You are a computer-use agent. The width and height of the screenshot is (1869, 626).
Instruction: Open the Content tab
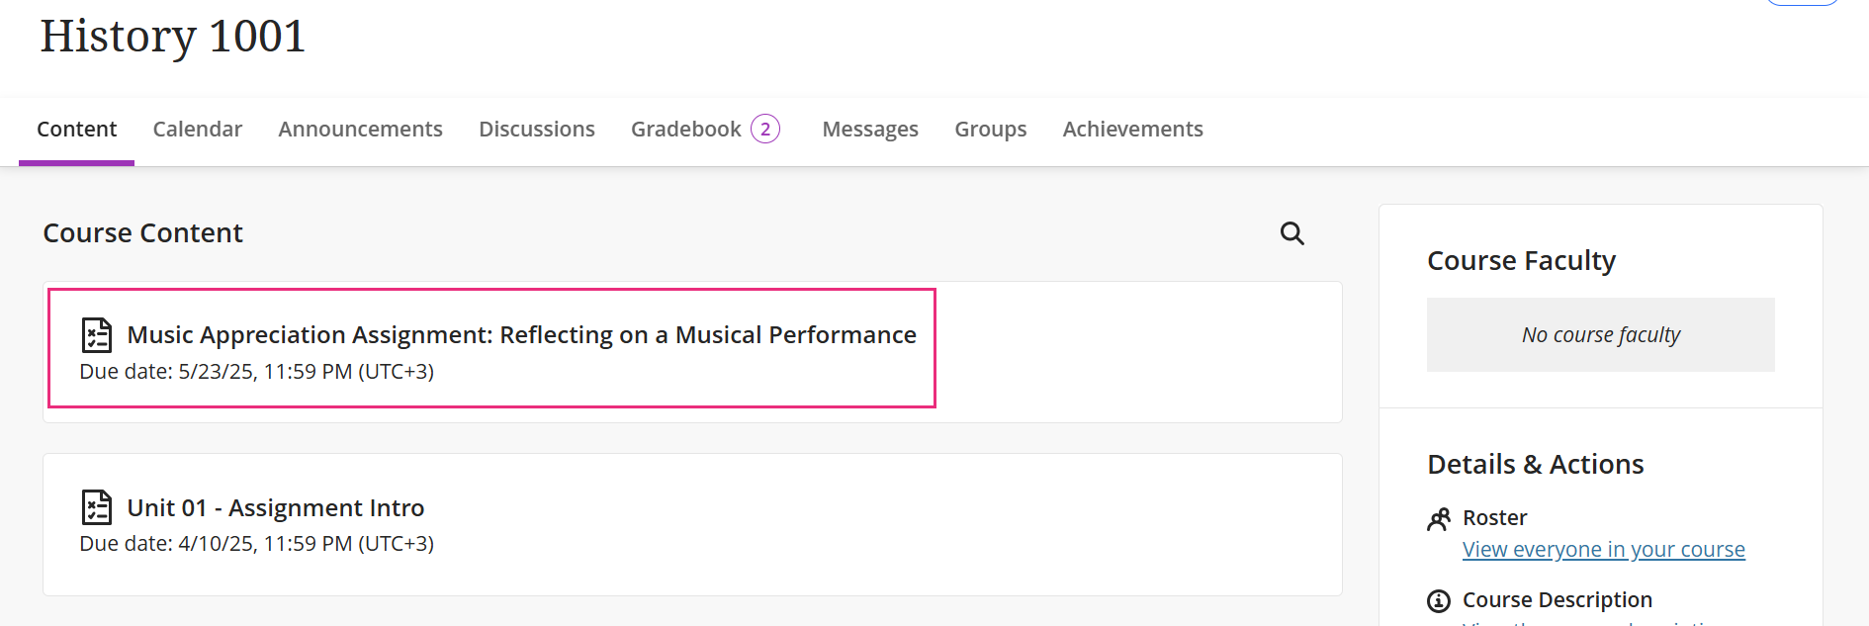(x=76, y=130)
